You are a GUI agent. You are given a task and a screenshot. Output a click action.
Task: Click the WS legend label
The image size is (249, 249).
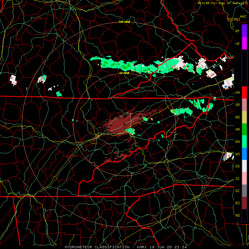(238, 154)
